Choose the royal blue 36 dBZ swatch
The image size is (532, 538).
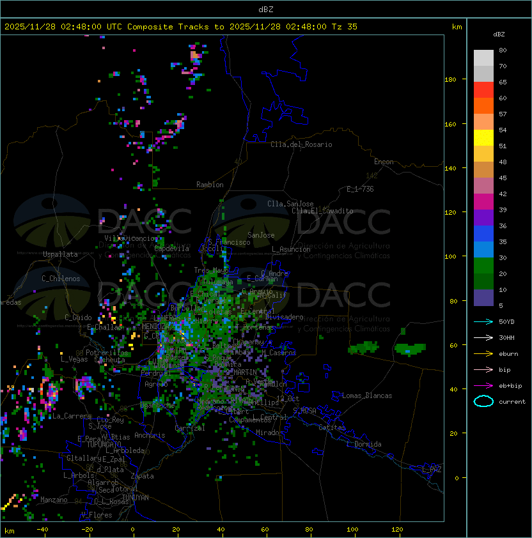point(483,234)
